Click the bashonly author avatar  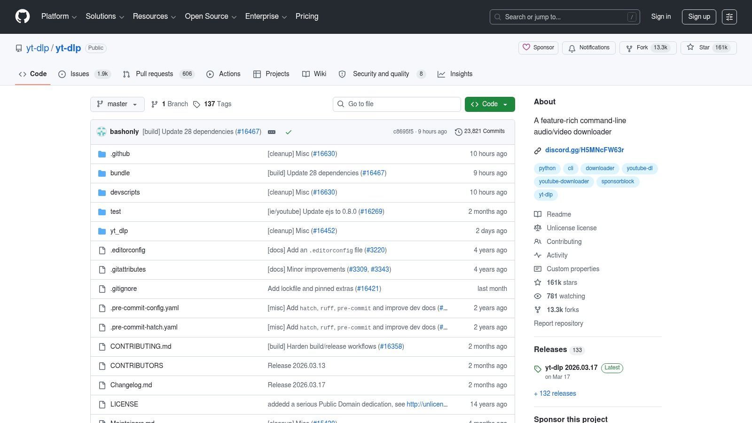[102, 132]
